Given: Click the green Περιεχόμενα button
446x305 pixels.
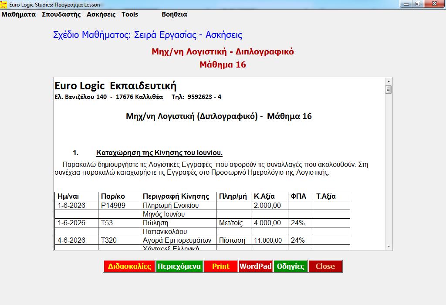Looking at the screenshot, I should click(179, 266).
